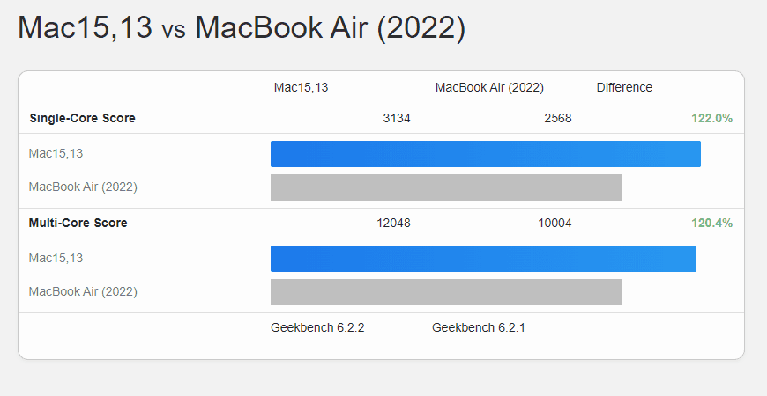Click the page title comparing both Macs

(x=241, y=28)
